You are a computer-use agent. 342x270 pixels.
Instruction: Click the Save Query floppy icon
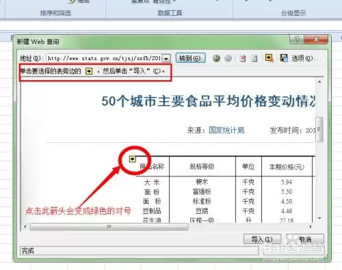pyautogui.click(x=284, y=58)
